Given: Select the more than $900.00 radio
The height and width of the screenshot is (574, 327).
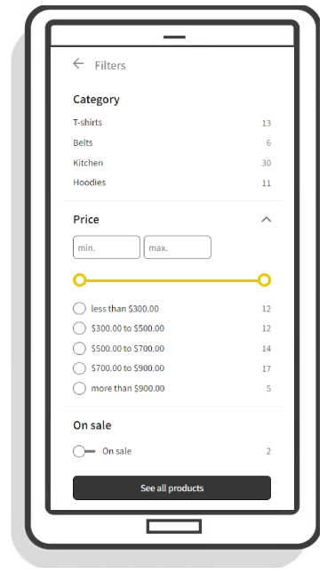Looking at the screenshot, I should [79, 388].
